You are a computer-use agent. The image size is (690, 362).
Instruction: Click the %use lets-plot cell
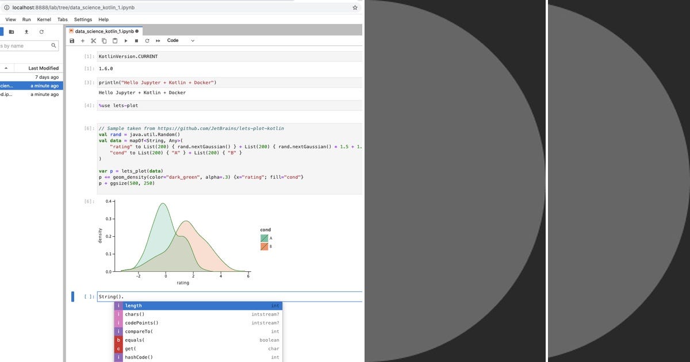[x=229, y=105]
